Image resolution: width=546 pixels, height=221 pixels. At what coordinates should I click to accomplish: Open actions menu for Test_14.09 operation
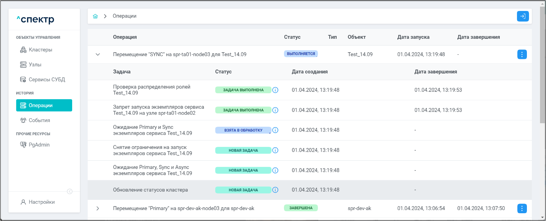522,54
